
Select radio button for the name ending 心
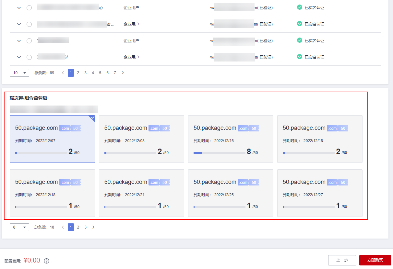pyautogui.click(x=29, y=8)
